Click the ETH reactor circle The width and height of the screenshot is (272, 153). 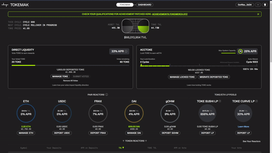click(26, 113)
